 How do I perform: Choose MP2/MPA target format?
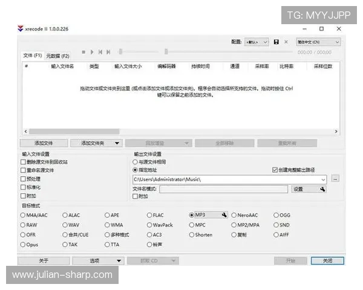234,225
